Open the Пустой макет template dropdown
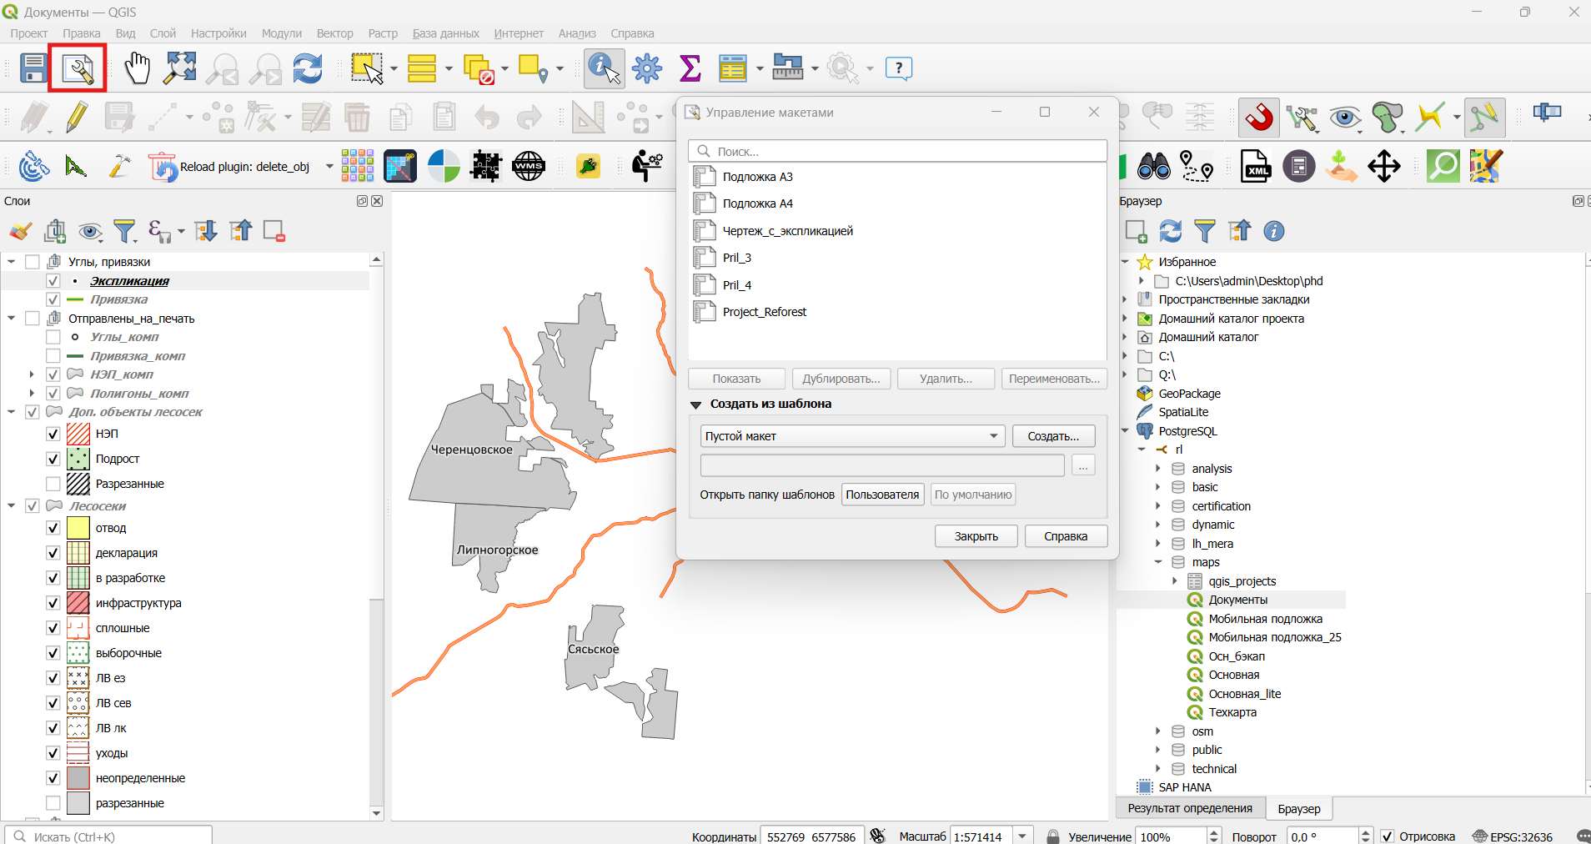The height and width of the screenshot is (844, 1591). (852, 436)
